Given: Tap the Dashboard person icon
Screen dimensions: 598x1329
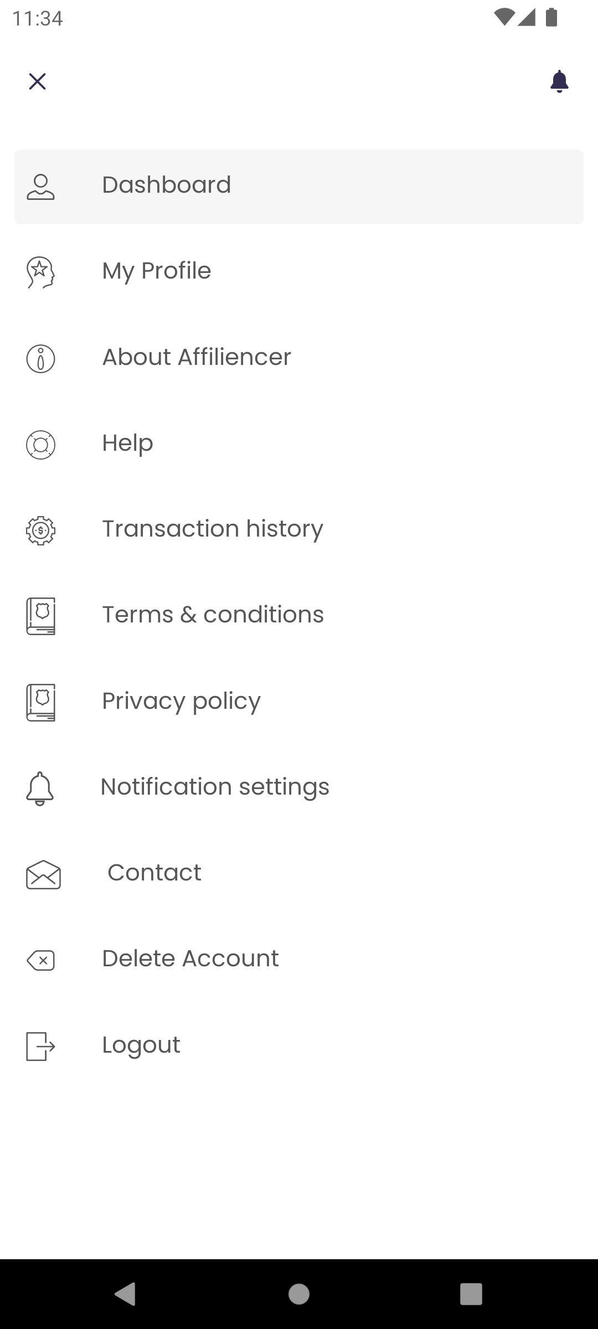Looking at the screenshot, I should [x=40, y=187].
